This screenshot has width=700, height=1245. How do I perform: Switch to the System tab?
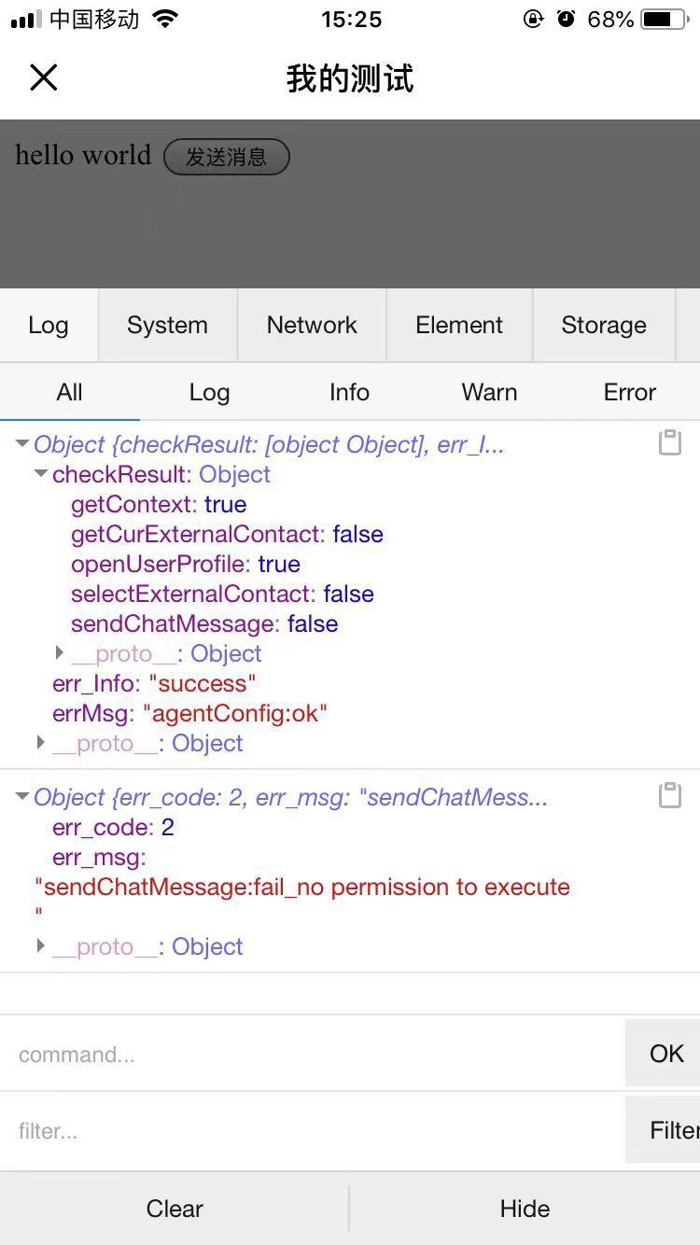coord(167,325)
